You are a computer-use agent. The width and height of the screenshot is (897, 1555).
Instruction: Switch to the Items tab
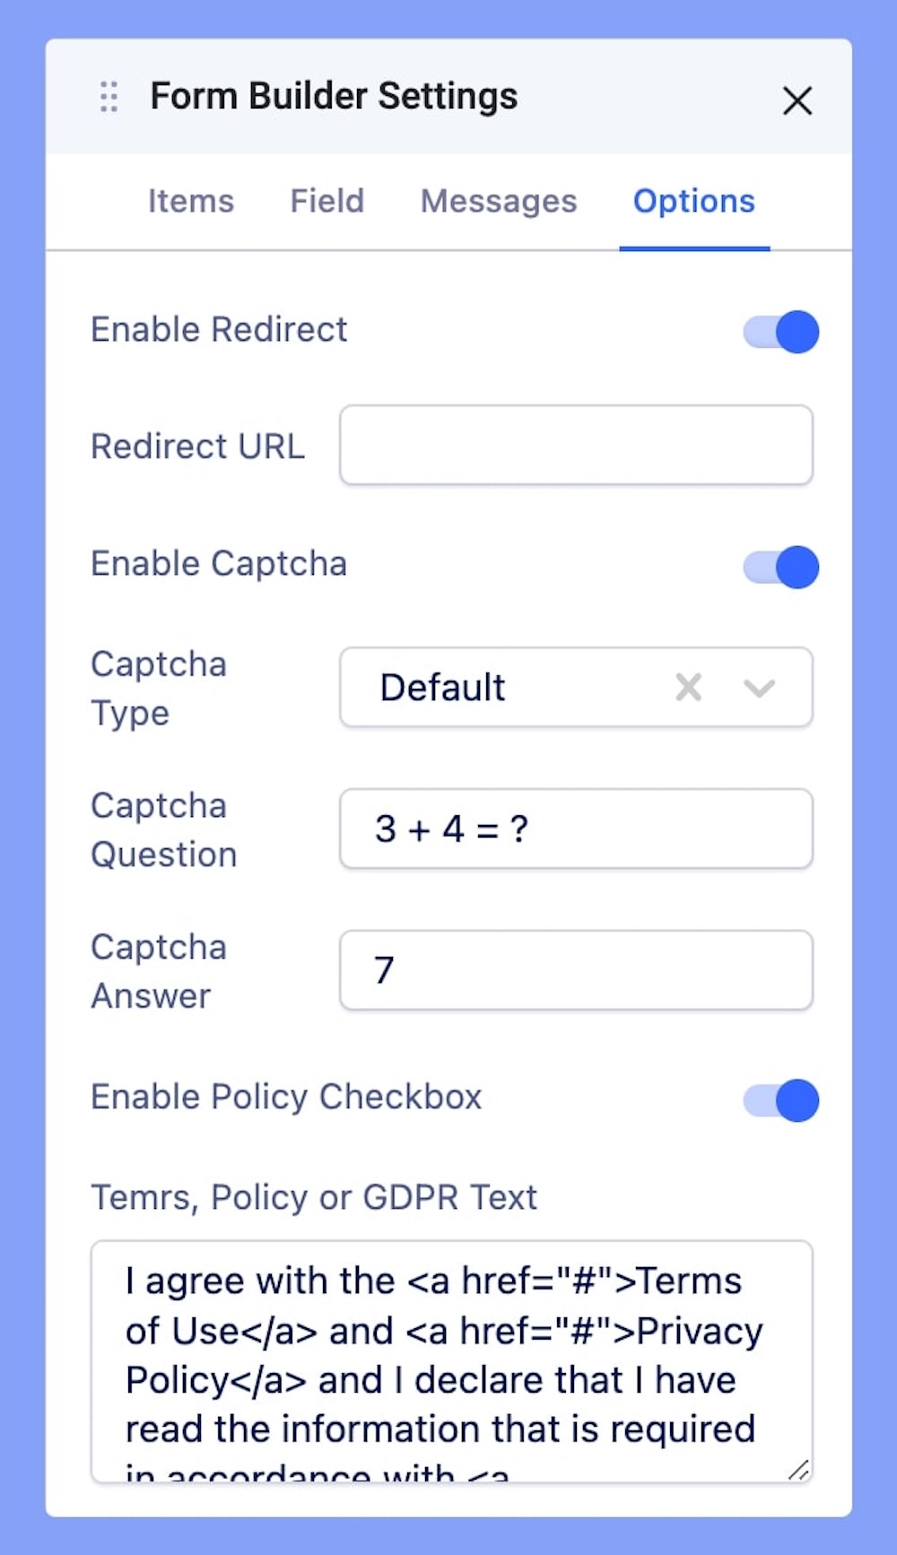point(191,201)
